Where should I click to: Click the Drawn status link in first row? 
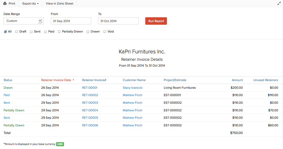(8, 87)
